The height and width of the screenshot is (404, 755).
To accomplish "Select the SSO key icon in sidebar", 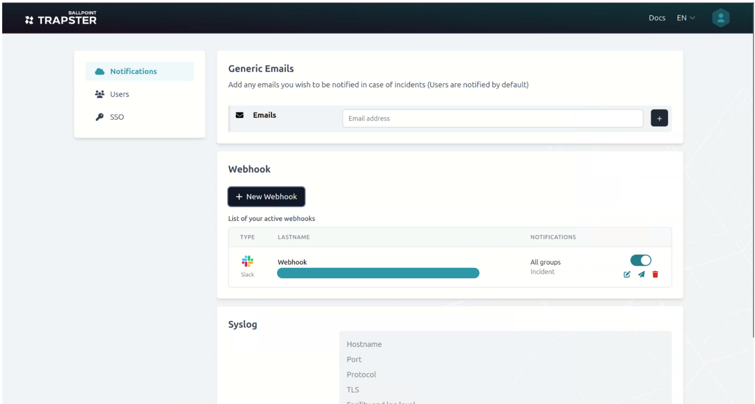I will point(99,117).
